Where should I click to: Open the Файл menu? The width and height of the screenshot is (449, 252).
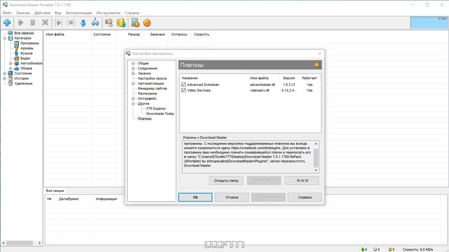click(7, 13)
